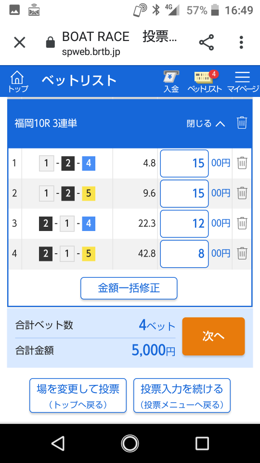Remove the 2-1-5 bet trash icon

coord(242,254)
